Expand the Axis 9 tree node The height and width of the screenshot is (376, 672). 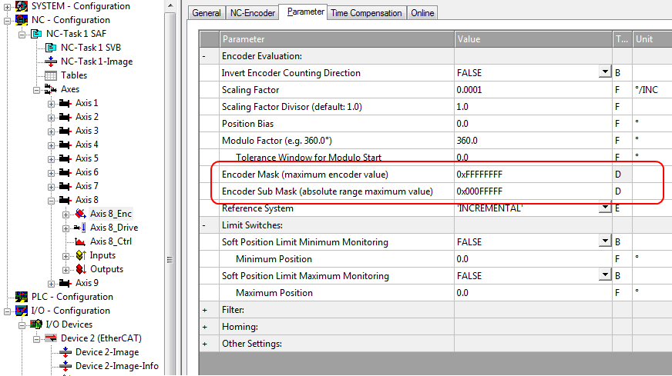coord(51,284)
